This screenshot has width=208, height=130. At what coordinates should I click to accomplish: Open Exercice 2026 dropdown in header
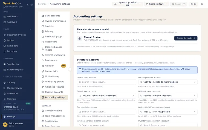[156, 4]
